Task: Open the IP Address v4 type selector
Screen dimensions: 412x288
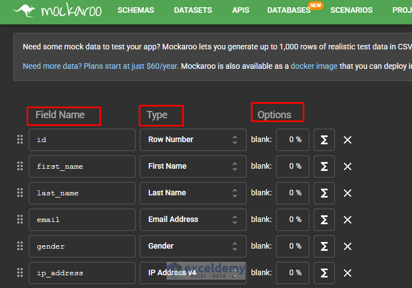Action: (x=193, y=273)
